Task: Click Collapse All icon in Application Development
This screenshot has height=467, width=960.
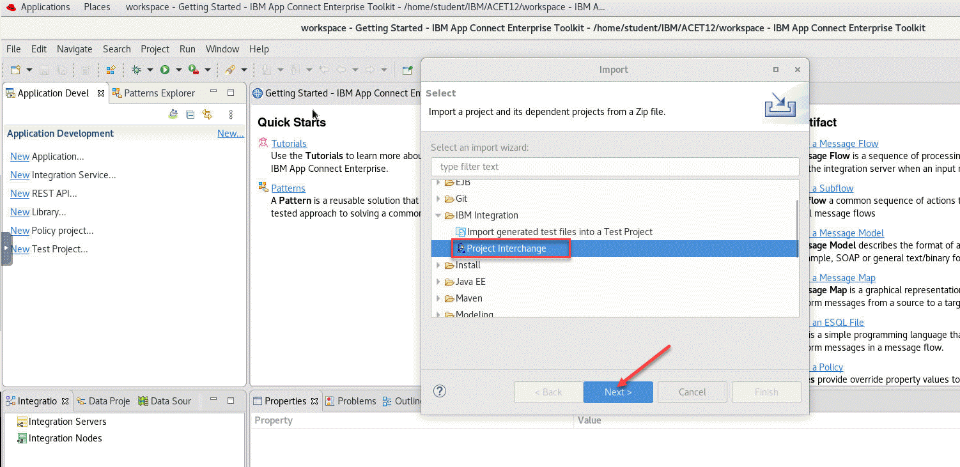Action: (x=190, y=114)
